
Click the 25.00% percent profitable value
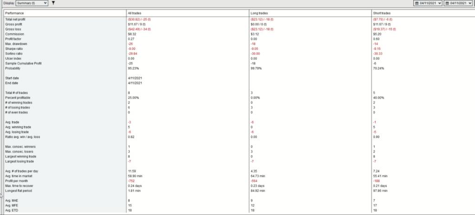(133, 98)
